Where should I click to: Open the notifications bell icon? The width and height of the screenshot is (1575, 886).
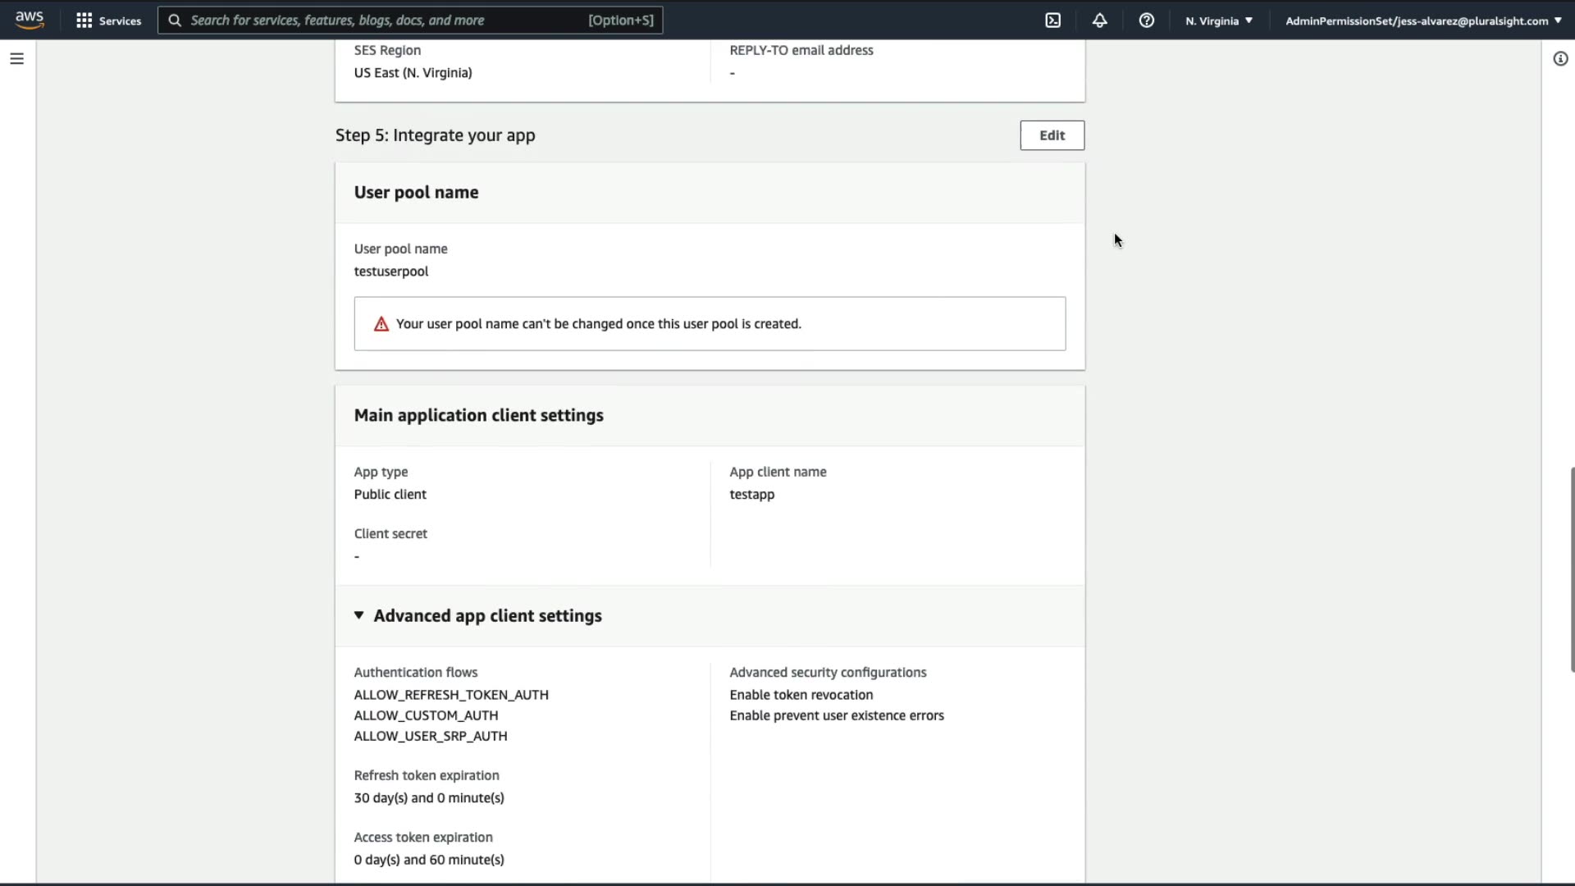1099,21
